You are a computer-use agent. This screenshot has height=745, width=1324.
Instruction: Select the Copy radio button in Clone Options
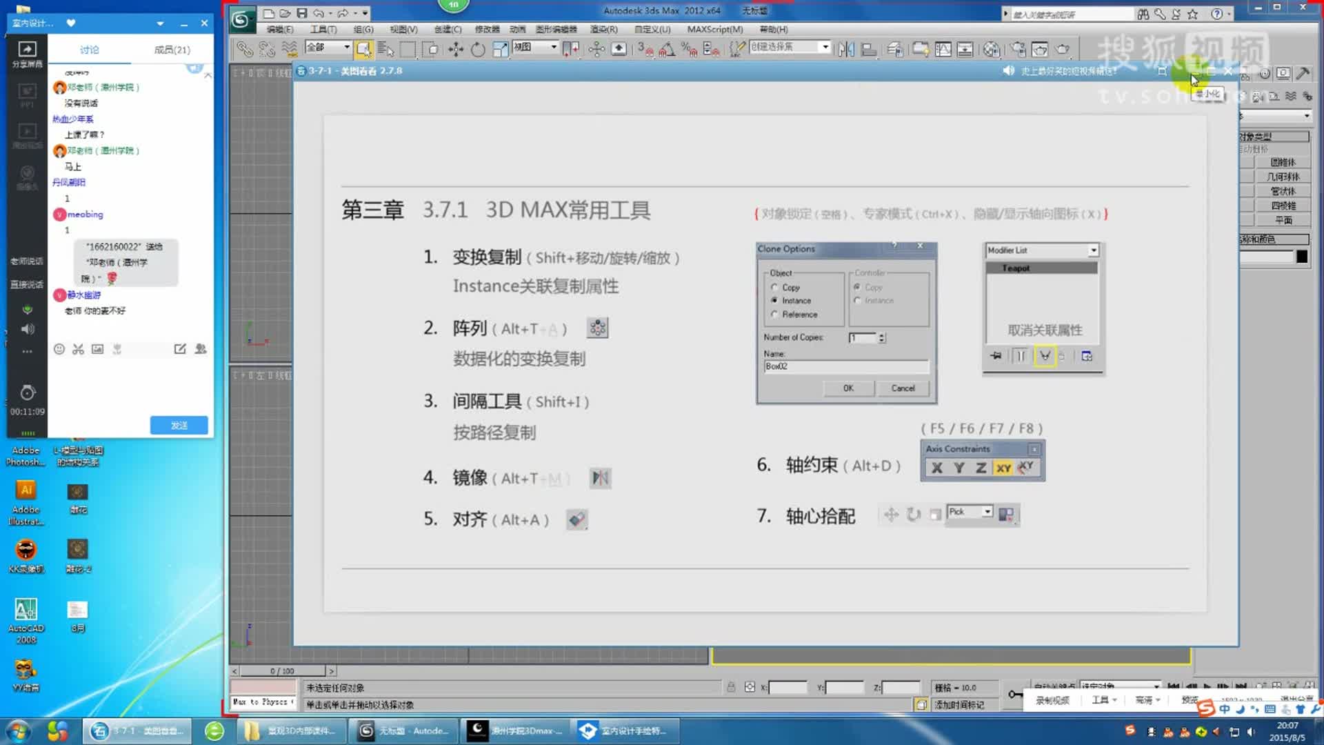click(x=774, y=287)
